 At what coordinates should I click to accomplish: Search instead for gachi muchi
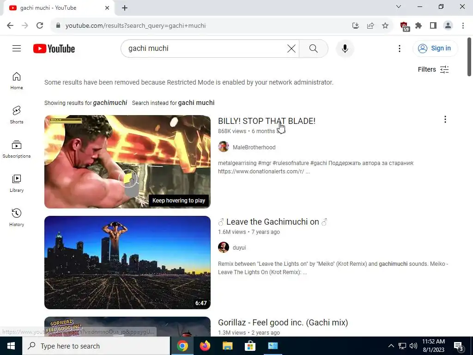click(196, 103)
